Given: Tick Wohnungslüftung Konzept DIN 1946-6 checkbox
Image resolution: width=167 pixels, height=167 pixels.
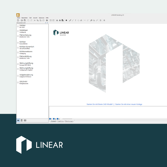Looking at the screenshot, I should tap(18, 64).
